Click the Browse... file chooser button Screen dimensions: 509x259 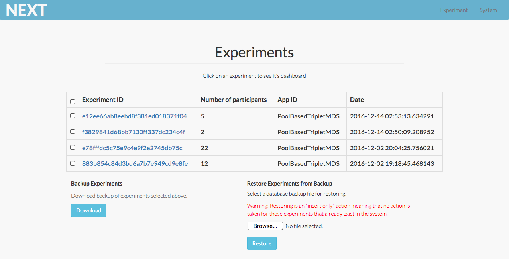pyautogui.click(x=265, y=226)
